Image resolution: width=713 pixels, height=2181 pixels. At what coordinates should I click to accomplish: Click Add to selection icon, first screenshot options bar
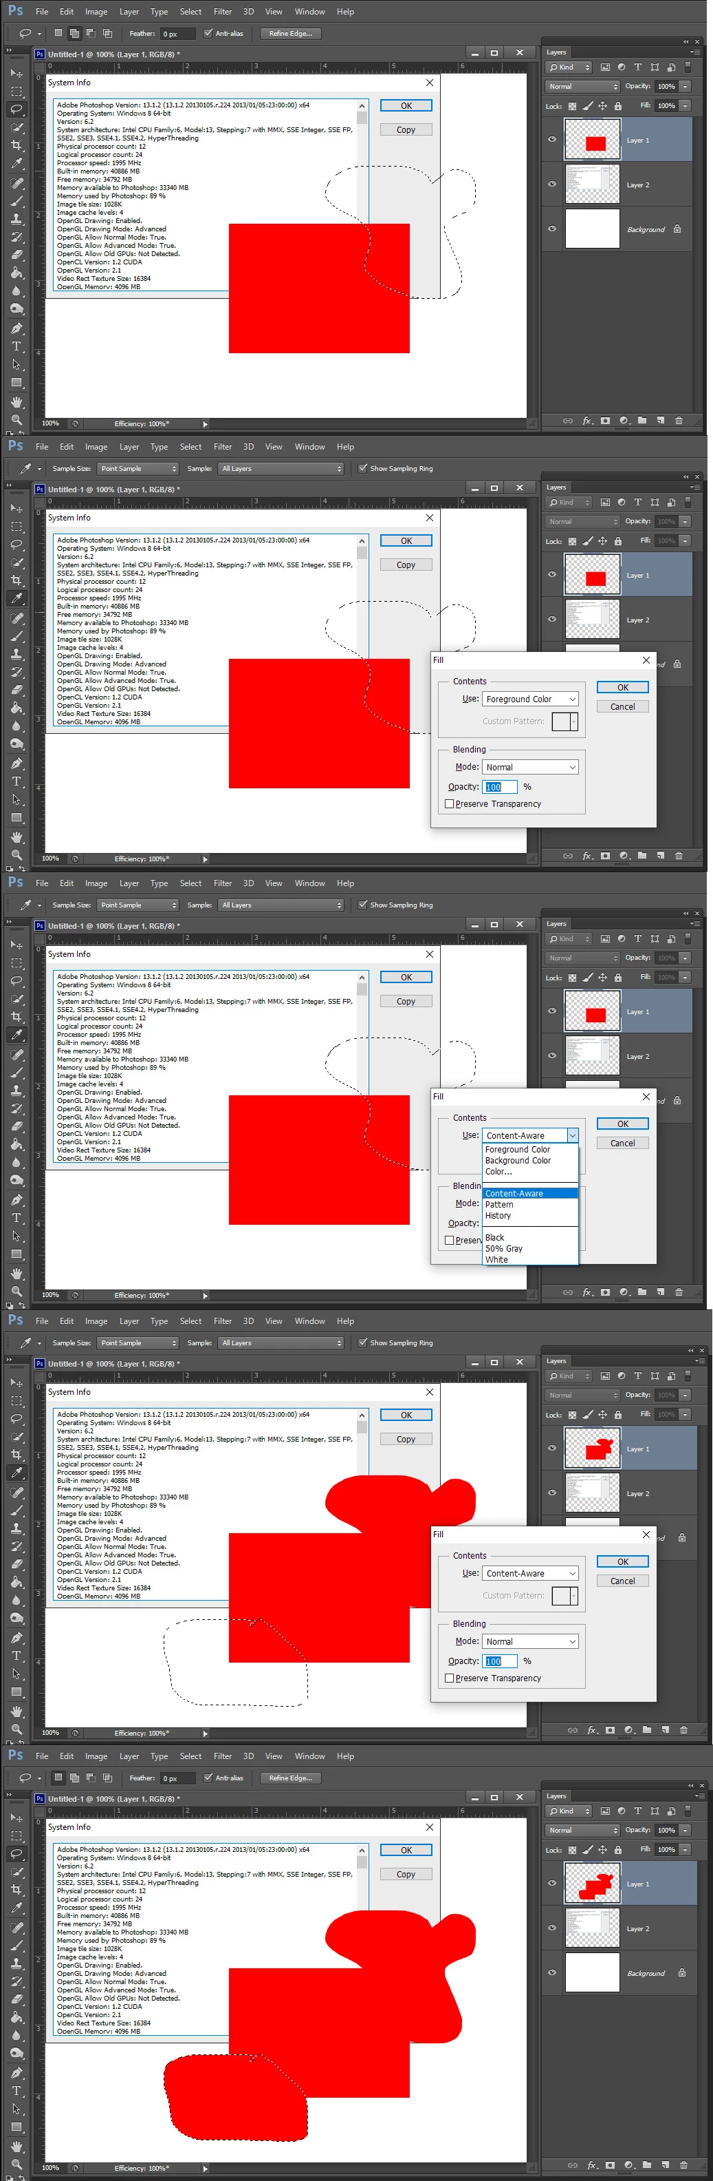coord(74,34)
